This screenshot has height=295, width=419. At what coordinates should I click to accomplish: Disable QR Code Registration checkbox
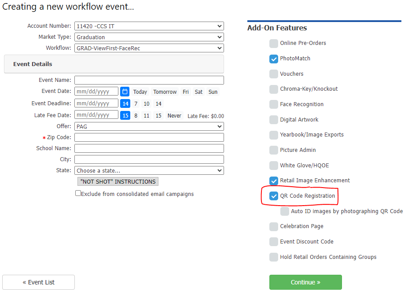pyautogui.click(x=274, y=196)
